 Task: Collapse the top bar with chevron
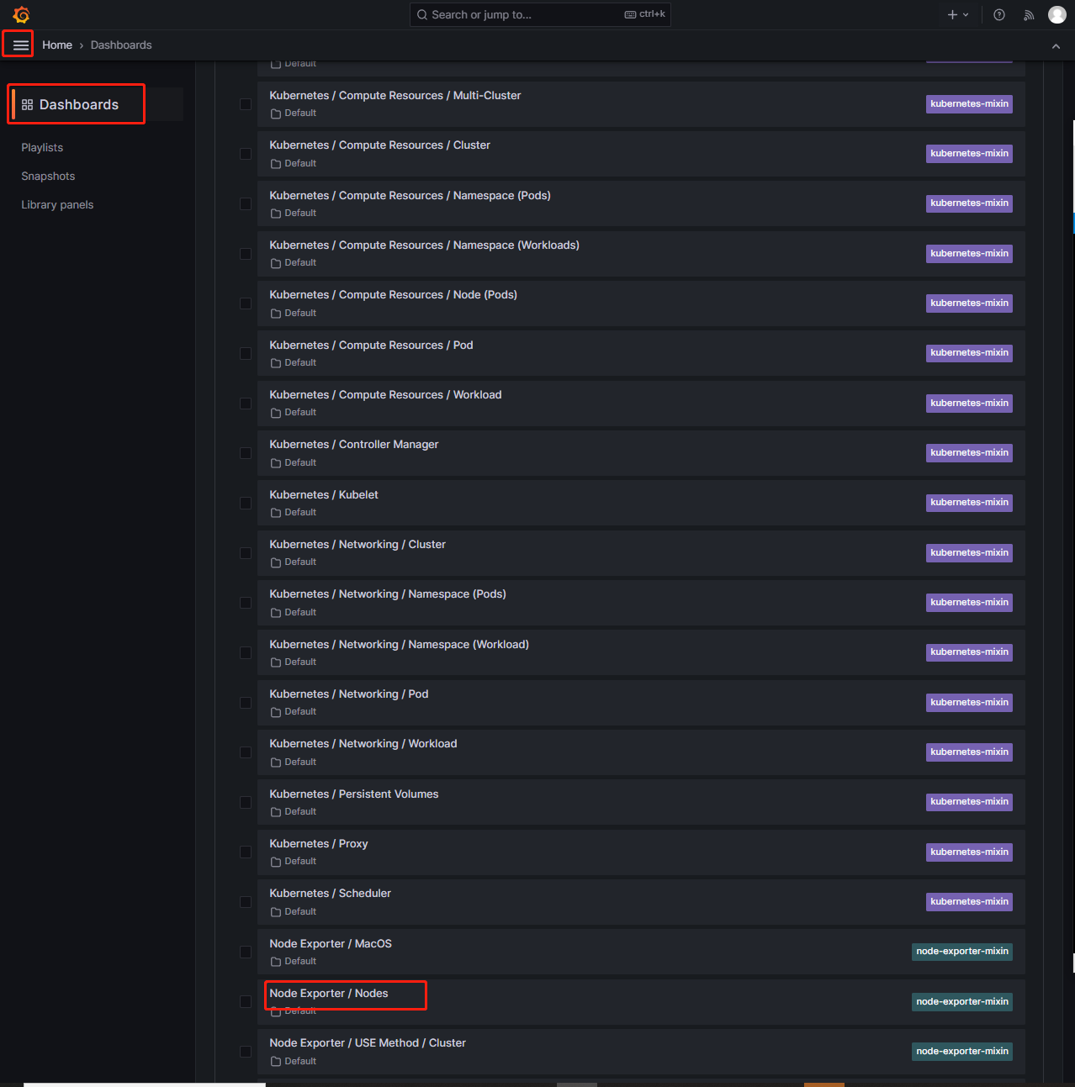pos(1056,45)
